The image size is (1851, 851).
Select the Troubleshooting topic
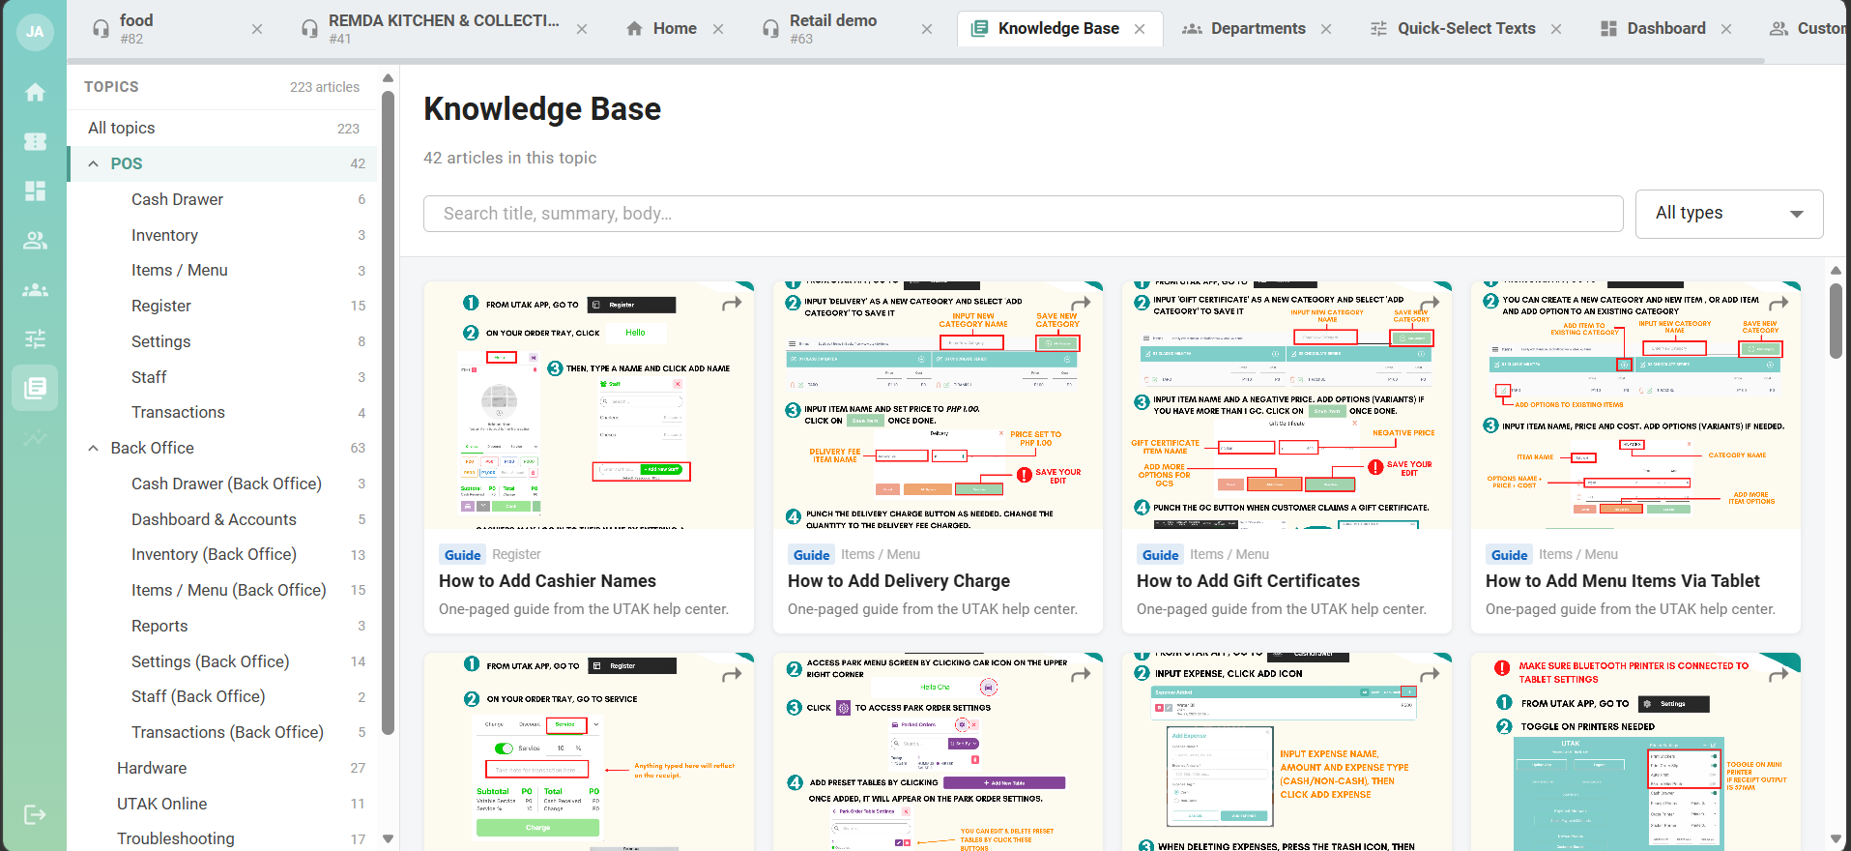pos(222,838)
